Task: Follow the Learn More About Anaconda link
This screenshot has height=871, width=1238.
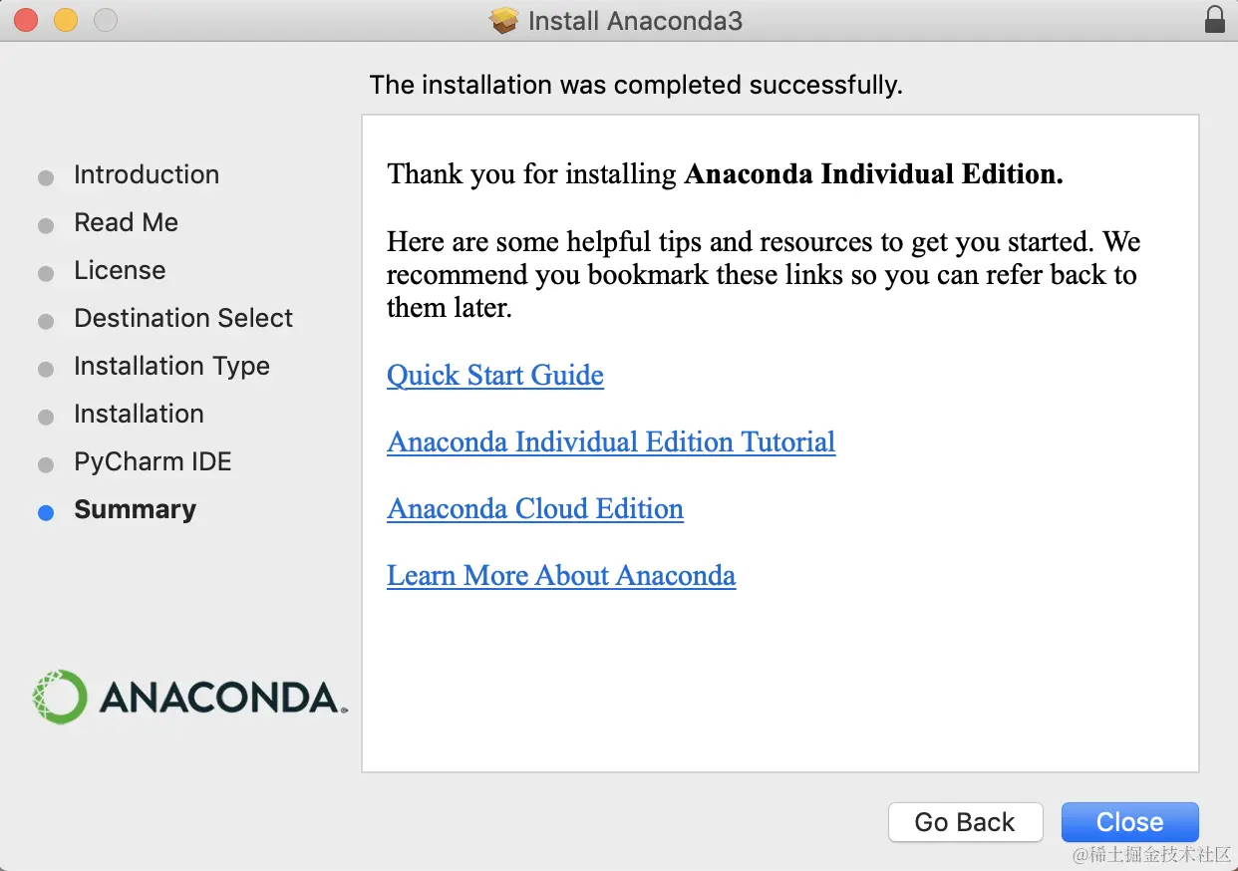Action: click(x=560, y=576)
